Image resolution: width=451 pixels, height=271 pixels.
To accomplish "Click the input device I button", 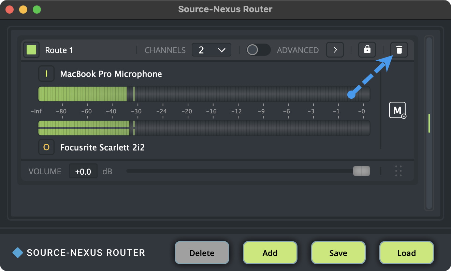I will click(x=46, y=74).
